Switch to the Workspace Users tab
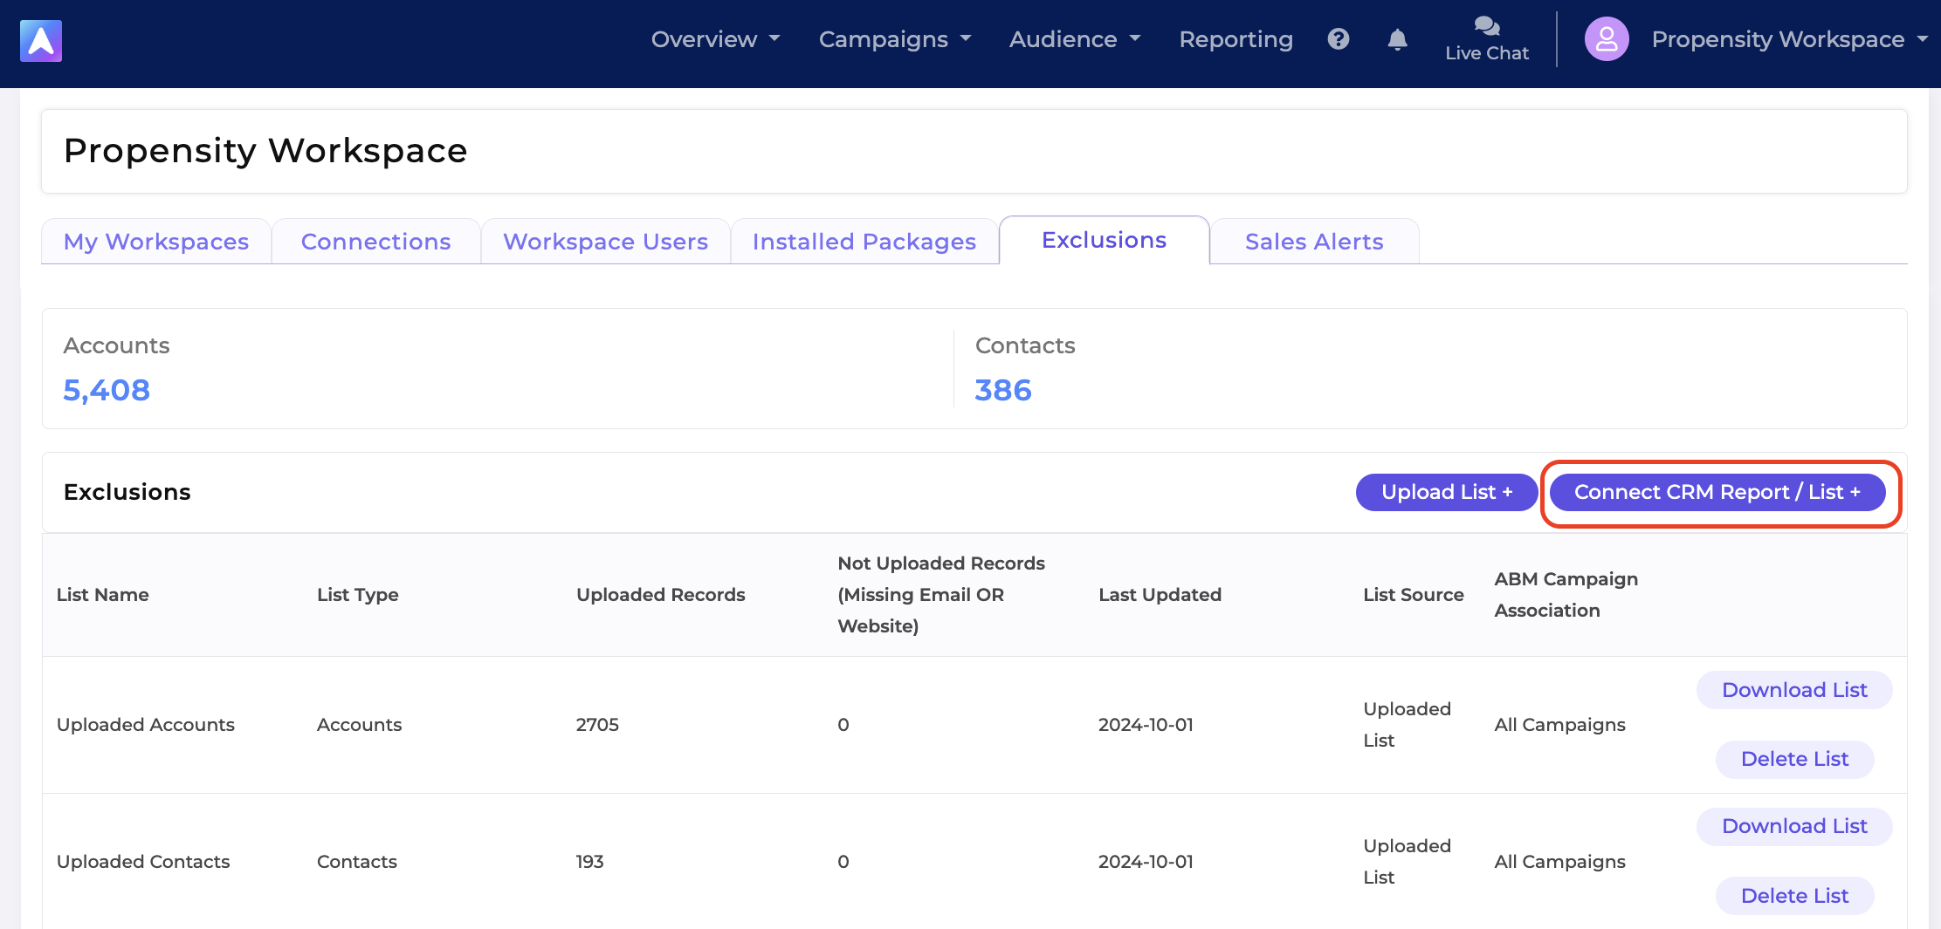 (x=605, y=242)
